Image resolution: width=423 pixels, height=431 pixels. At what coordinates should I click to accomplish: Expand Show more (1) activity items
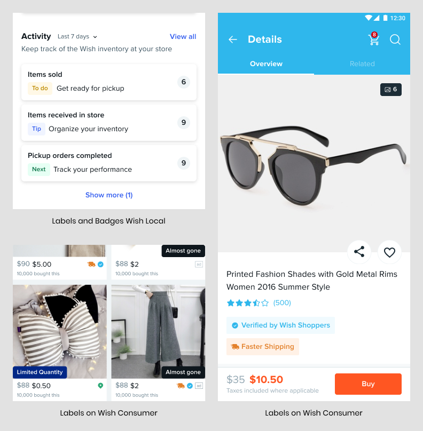click(x=109, y=195)
